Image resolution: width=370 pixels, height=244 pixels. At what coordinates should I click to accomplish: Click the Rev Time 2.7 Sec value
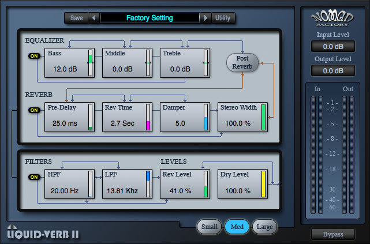122,123
